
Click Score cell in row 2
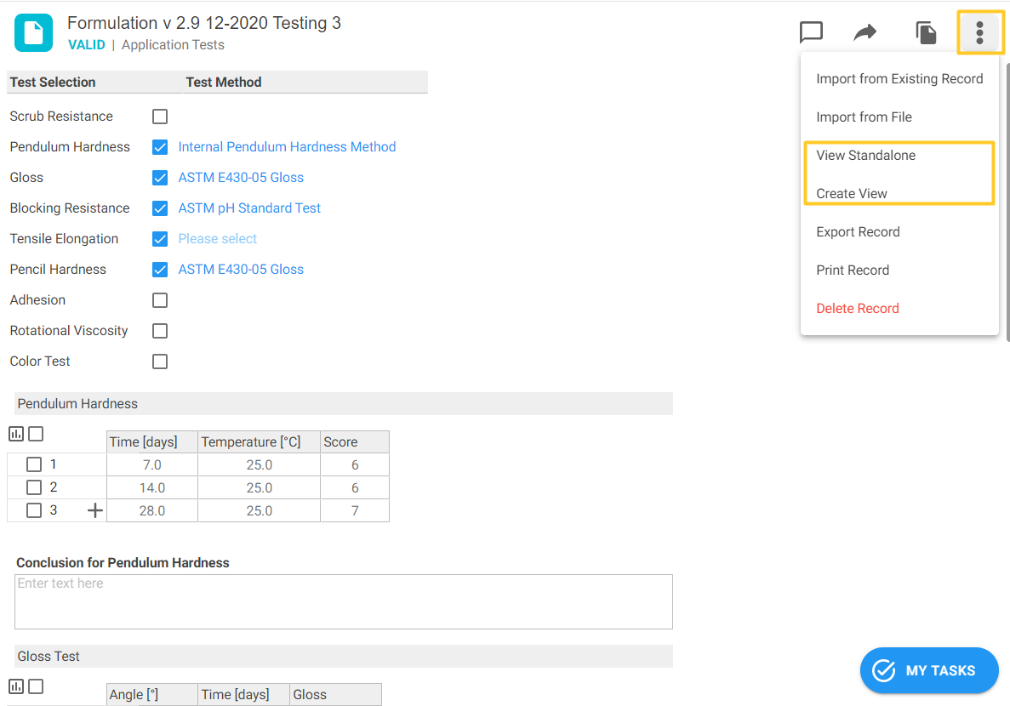pos(355,487)
